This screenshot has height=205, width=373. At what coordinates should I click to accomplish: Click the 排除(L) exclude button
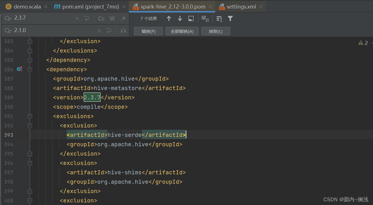(216, 31)
